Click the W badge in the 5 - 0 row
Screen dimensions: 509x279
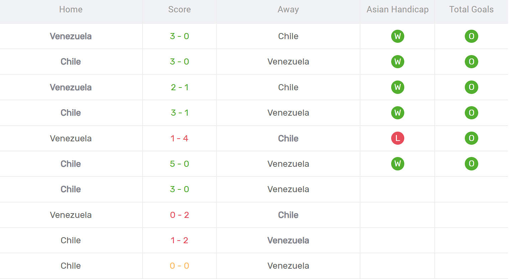[x=398, y=164]
